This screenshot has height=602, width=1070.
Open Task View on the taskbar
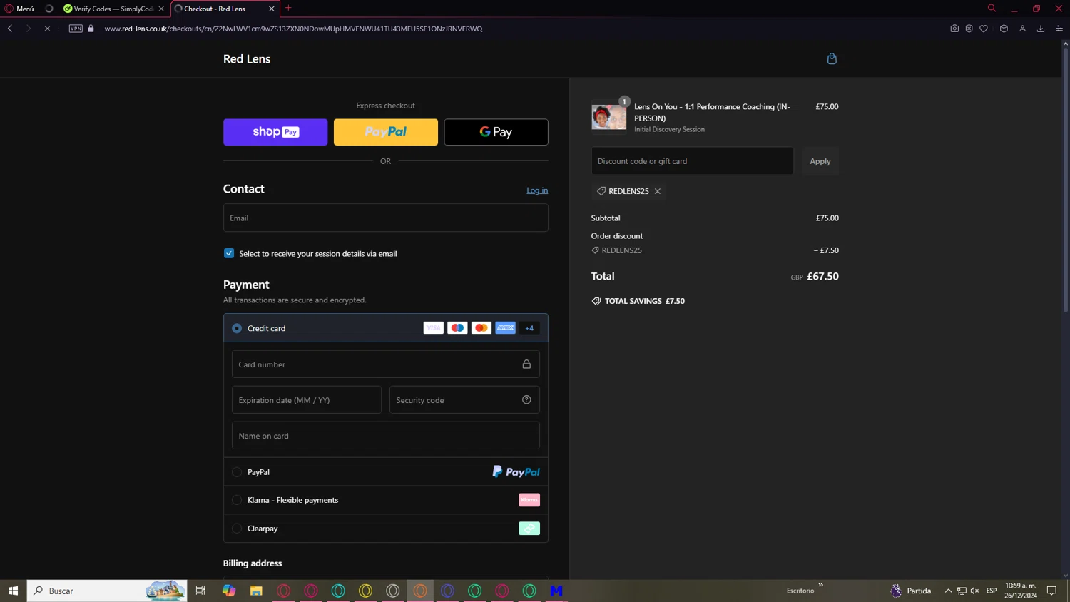point(200,591)
